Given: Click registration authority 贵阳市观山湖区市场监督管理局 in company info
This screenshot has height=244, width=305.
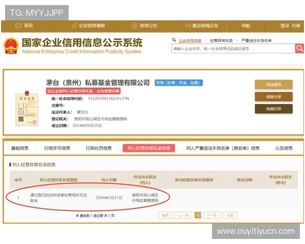Looking at the screenshot, I should 101,119.
